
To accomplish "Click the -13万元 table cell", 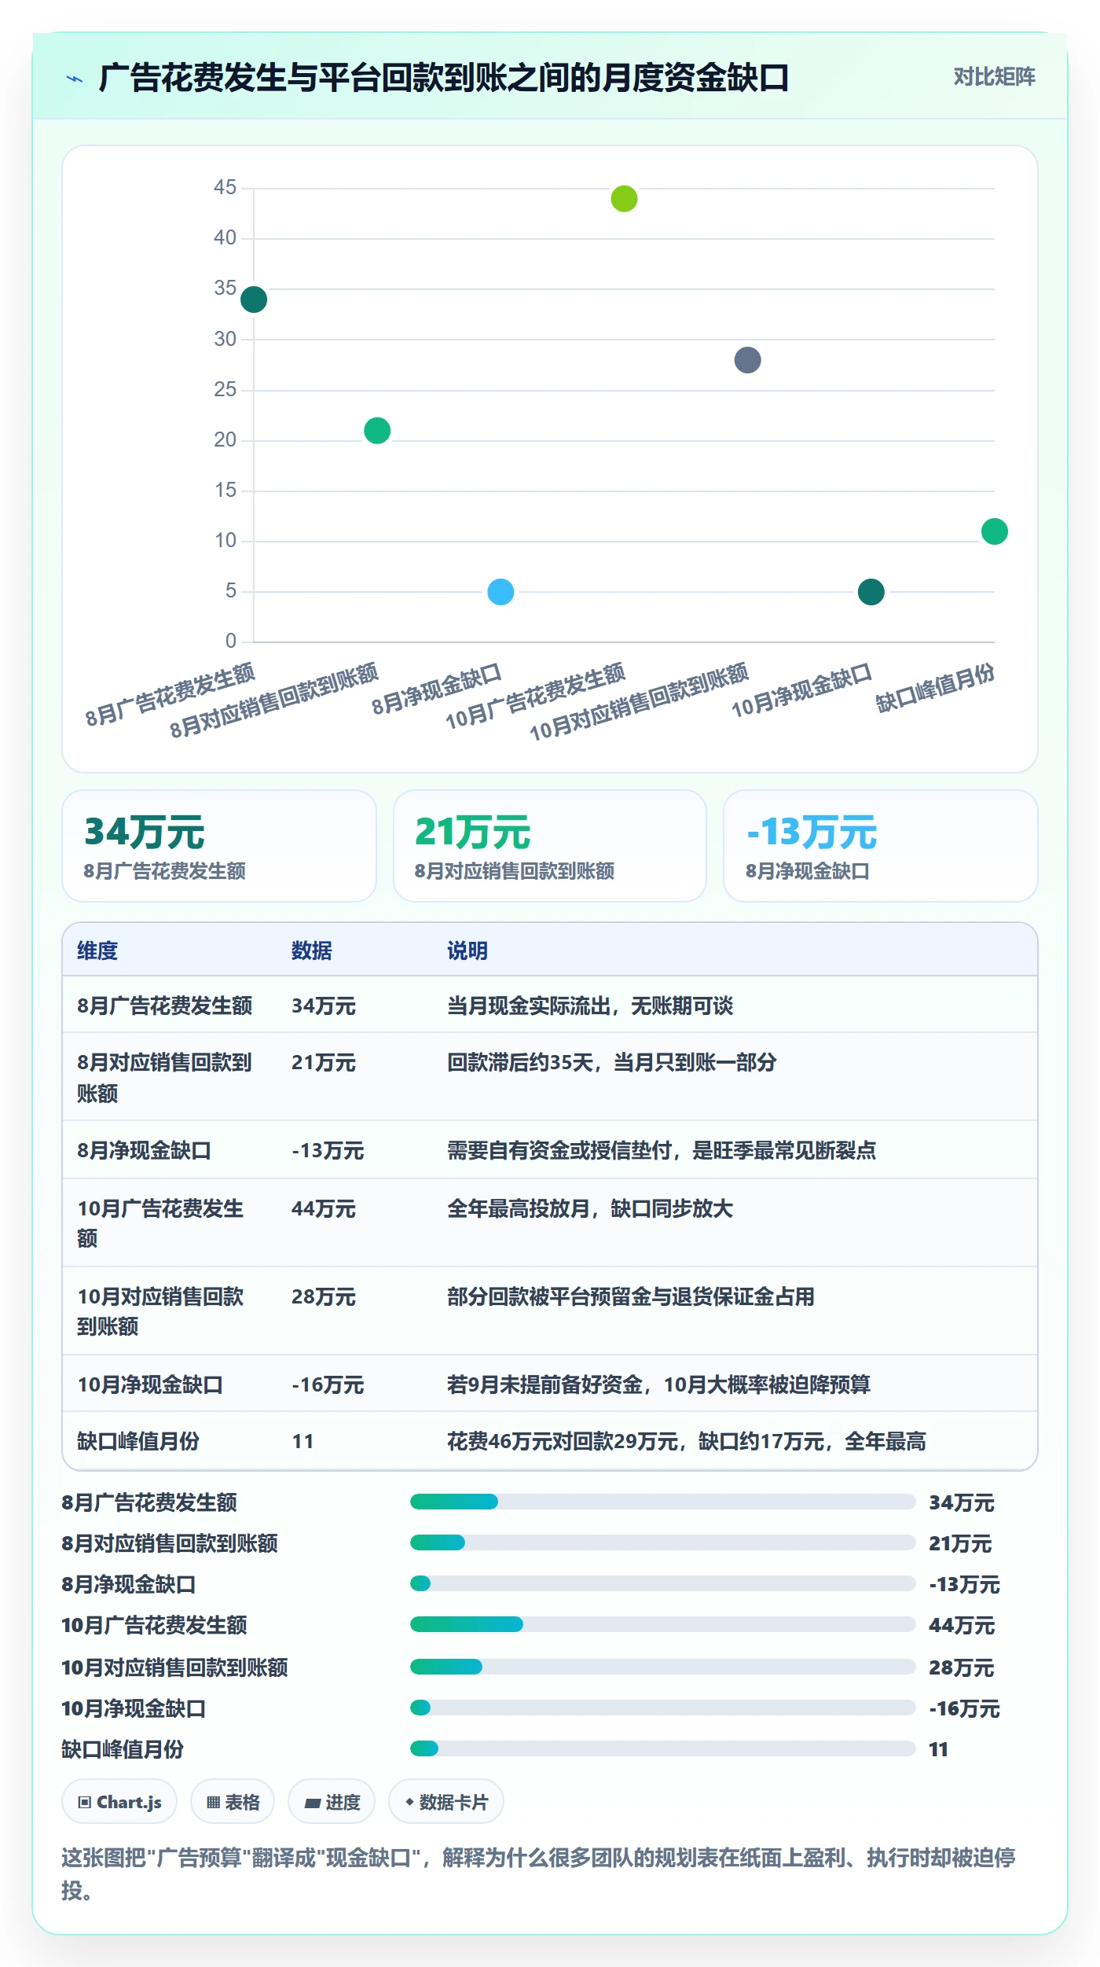I will [x=328, y=1150].
